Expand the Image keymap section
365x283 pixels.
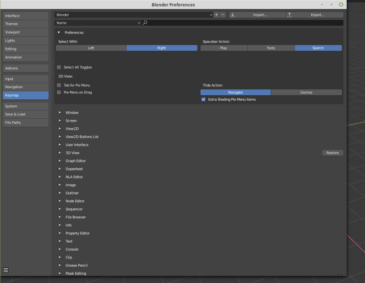coord(60,185)
